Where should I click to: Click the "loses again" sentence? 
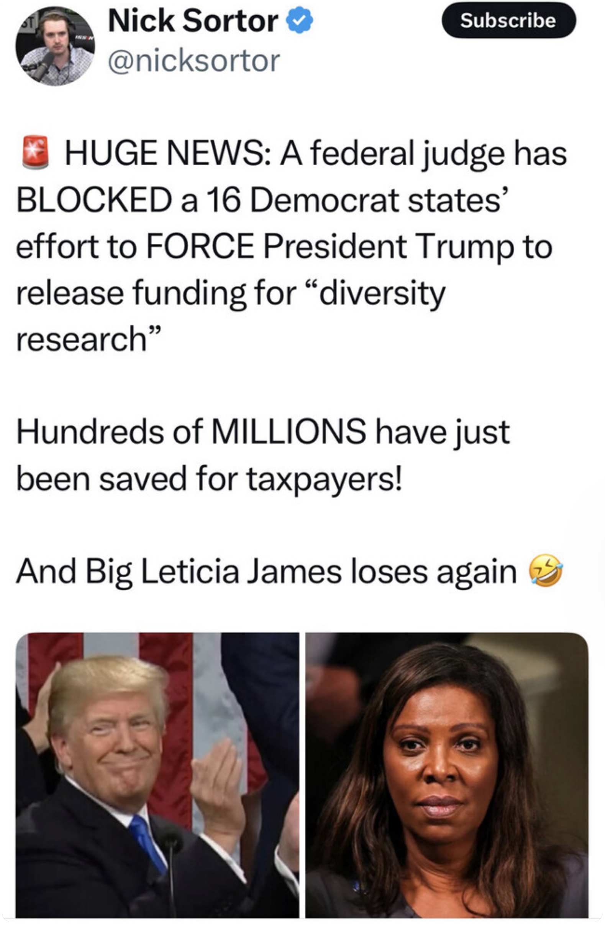coord(266,571)
